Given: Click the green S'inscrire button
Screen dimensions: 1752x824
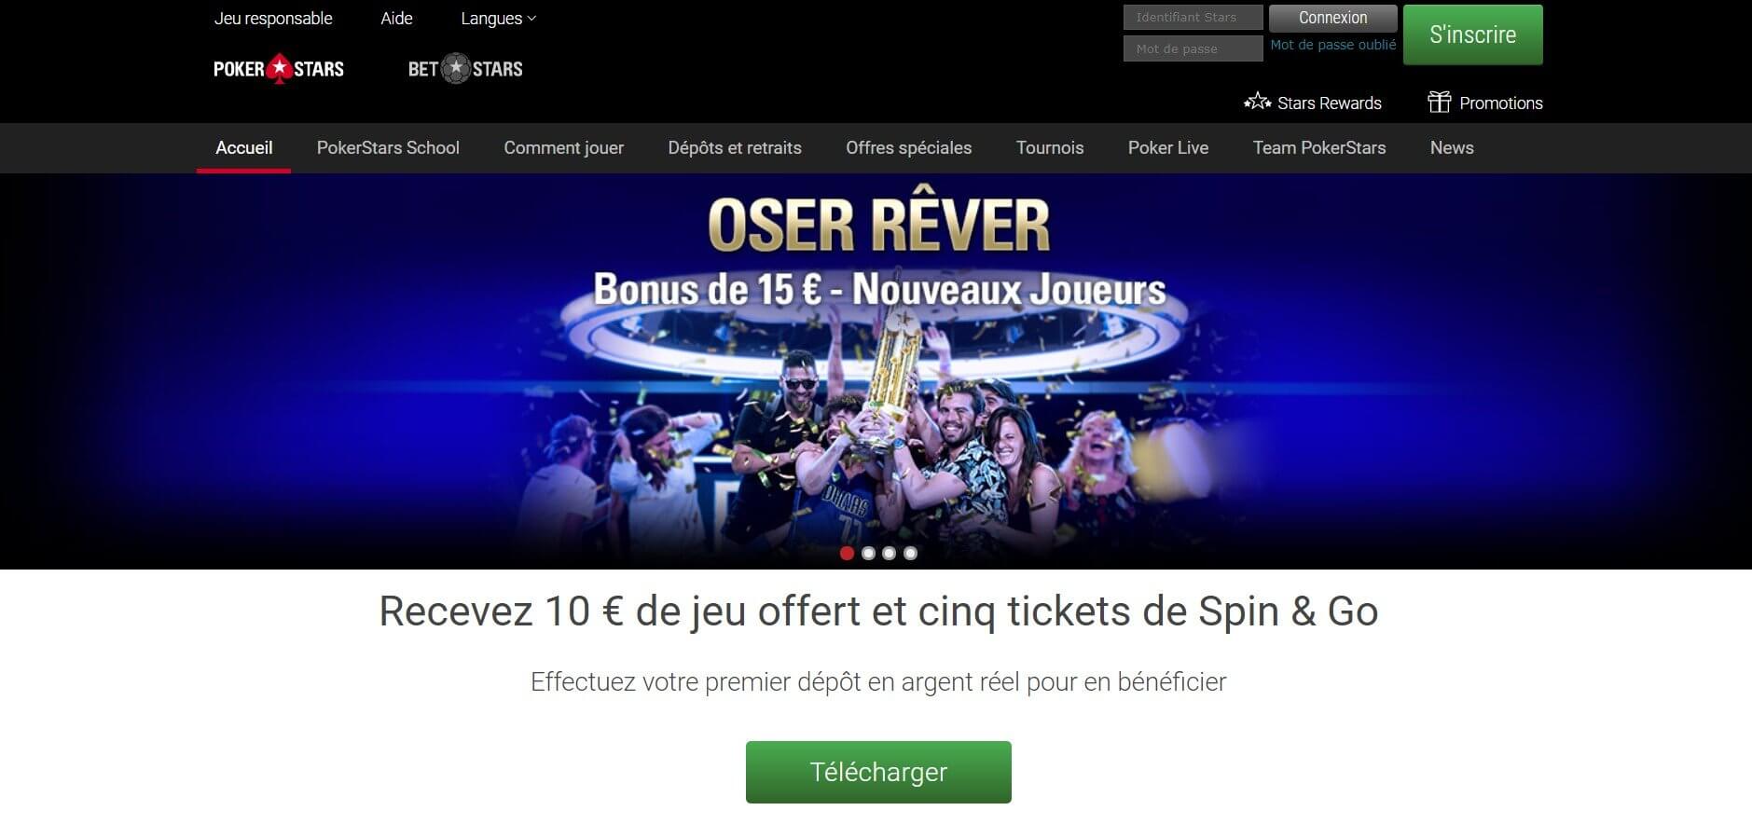Looking at the screenshot, I should pos(1473,34).
